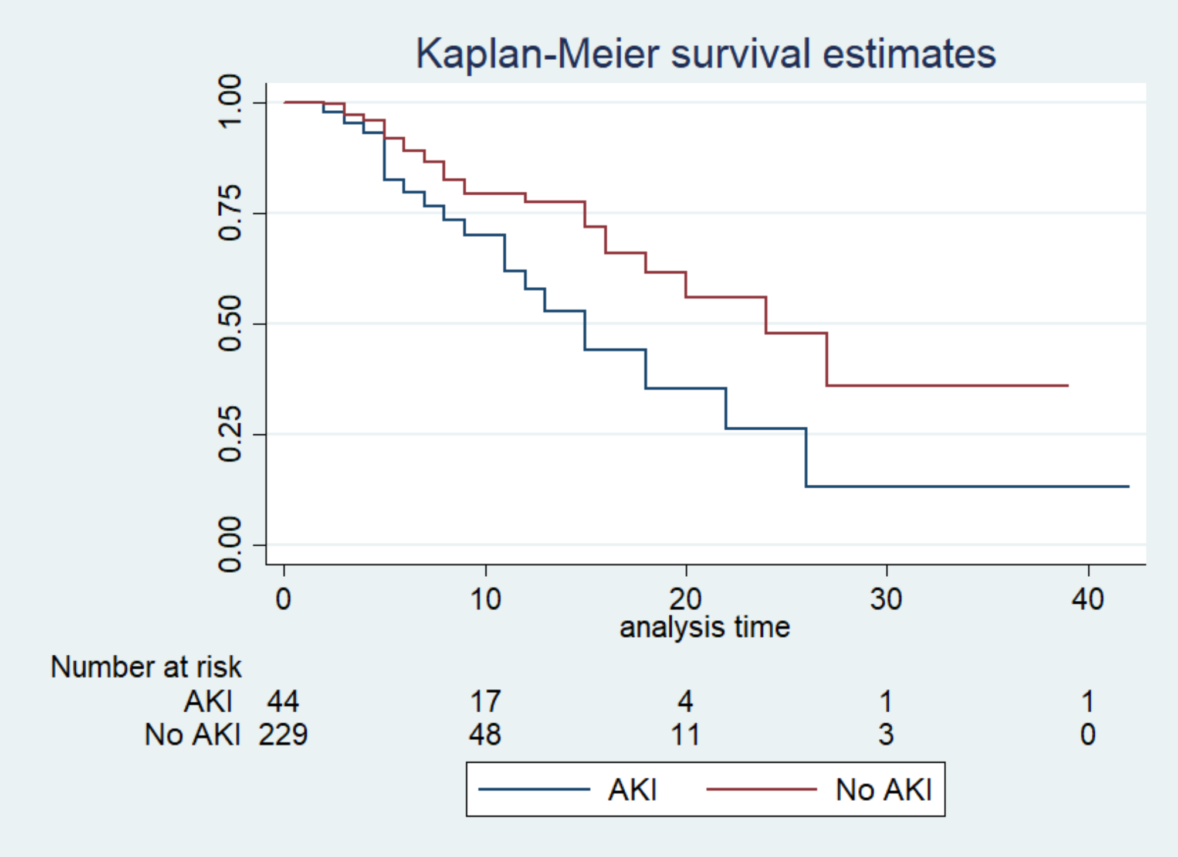The height and width of the screenshot is (857, 1178).
Task: Click the x-axis tick label 40
Action: coord(1088,600)
